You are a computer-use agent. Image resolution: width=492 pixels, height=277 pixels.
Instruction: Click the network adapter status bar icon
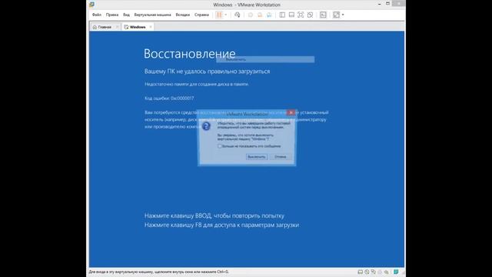(374, 272)
